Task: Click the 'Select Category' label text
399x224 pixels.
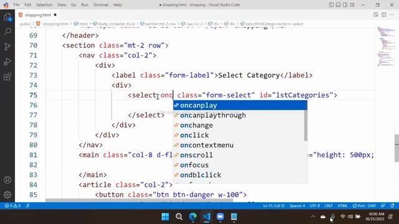Action: pos(249,75)
